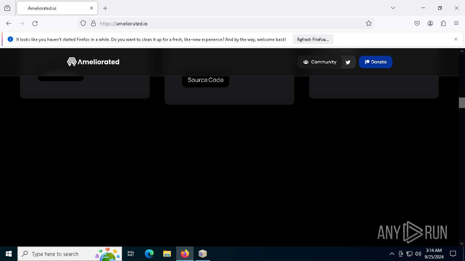The height and width of the screenshot is (261, 465).
Task: Go back to previous page
Action: [x=9, y=24]
